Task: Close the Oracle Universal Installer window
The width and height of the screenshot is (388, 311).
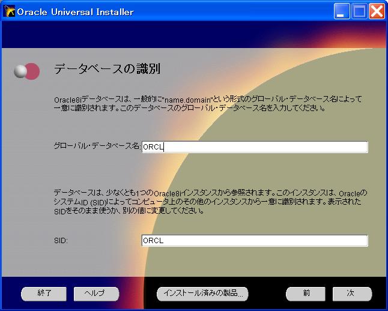Action: [377, 11]
